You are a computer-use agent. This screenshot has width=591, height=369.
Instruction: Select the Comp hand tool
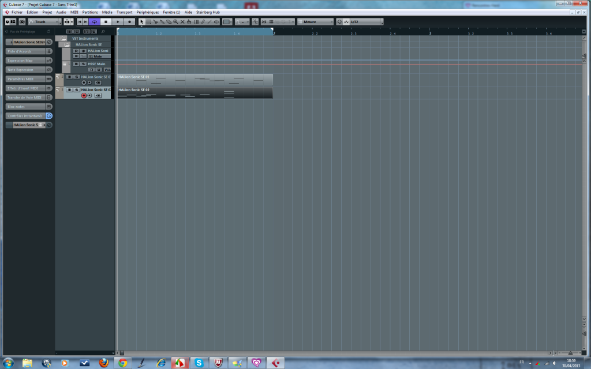point(189,22)
